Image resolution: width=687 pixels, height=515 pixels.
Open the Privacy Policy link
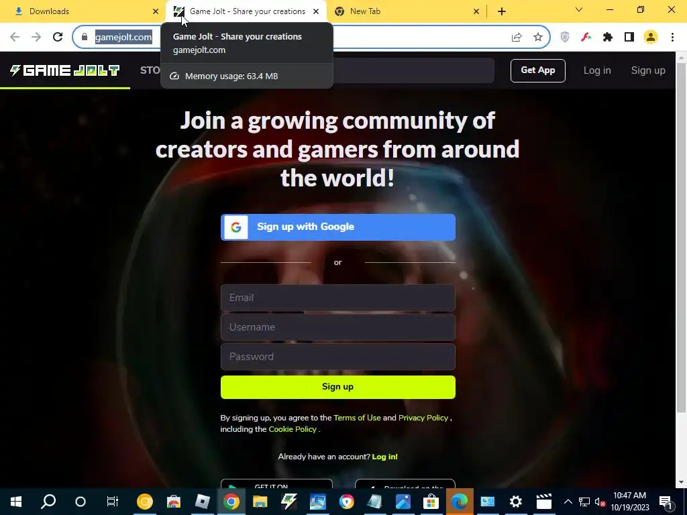[423, 418]
